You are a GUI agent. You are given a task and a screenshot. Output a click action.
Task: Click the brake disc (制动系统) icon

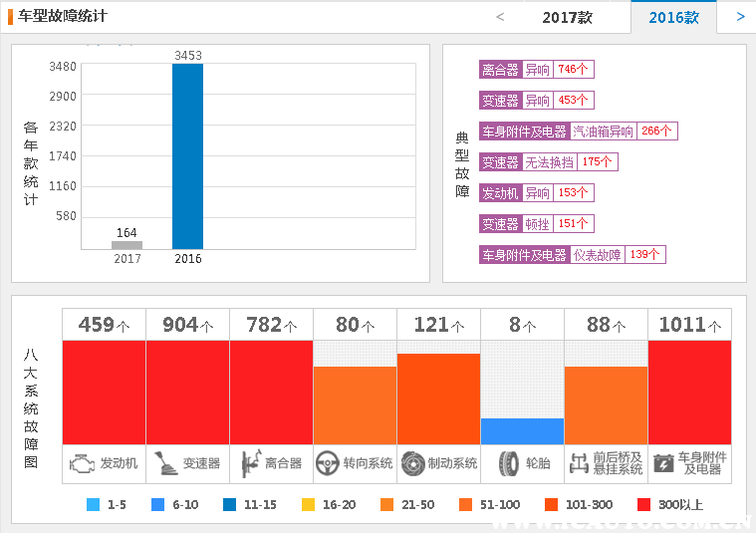coord(412,463)
